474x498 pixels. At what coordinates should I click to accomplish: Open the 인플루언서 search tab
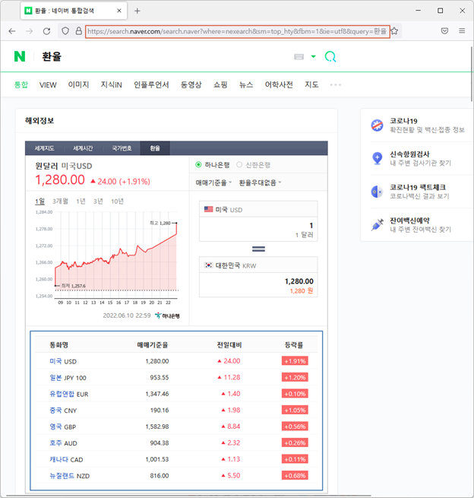tap(151, 85)
